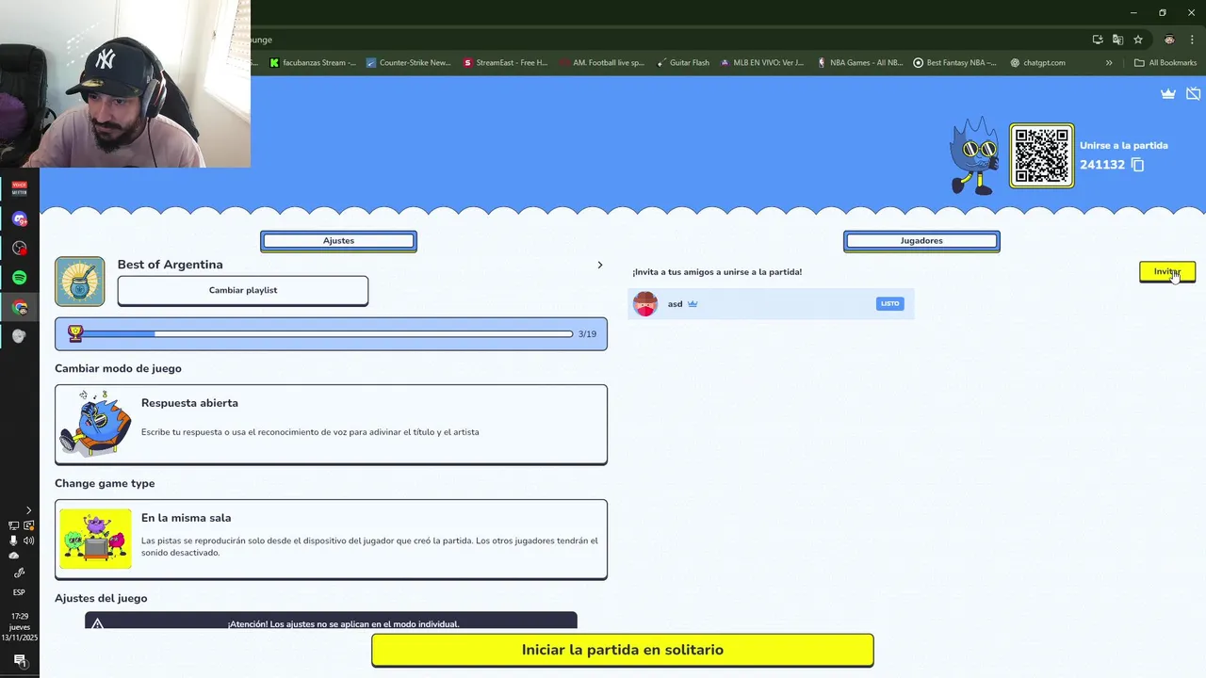Open the Ajustes tab
Image resolution: width=1206 pixels, height=678 pixels.
(x=338, y=241)
